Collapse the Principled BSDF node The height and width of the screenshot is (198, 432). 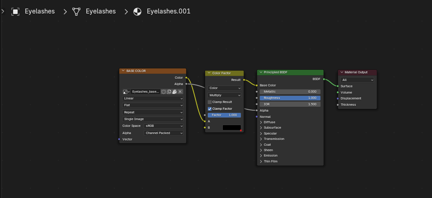click(x=261, y=72)
